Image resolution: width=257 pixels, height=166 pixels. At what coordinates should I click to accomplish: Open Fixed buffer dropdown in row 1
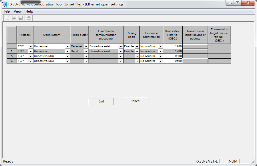pos(86,46)
